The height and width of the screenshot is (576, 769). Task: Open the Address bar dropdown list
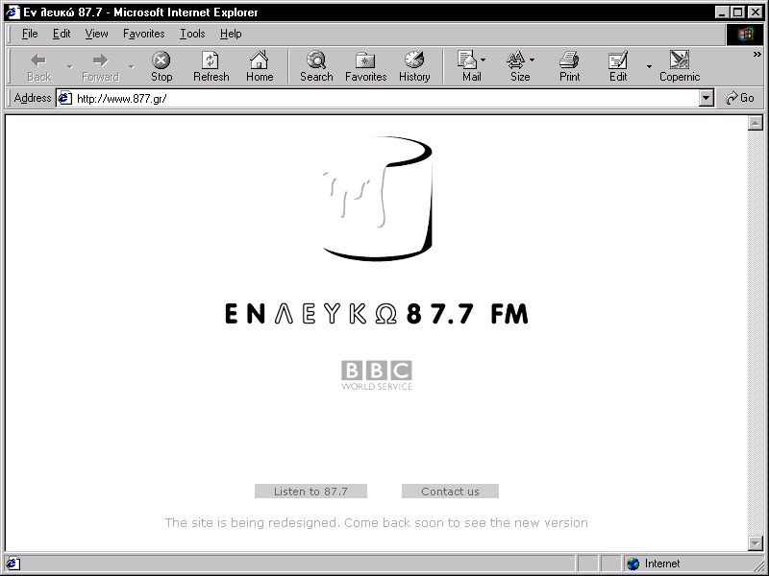point(706,99)
